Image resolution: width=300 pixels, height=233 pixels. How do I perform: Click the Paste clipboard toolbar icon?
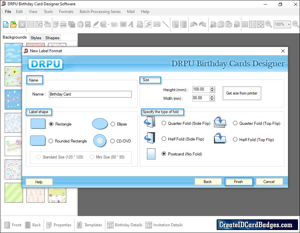[x=229, y=24]
